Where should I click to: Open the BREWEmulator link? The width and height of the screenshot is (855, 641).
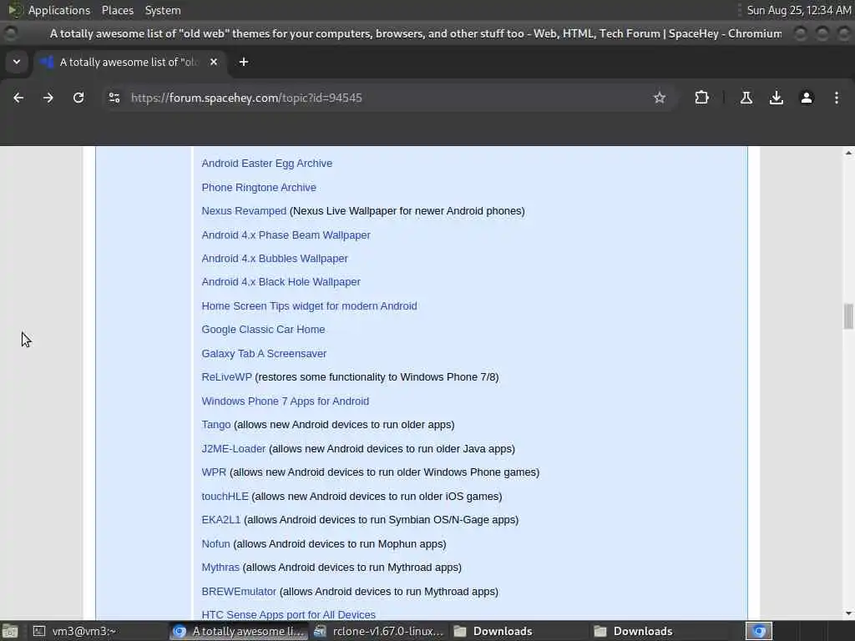(239, 592)
